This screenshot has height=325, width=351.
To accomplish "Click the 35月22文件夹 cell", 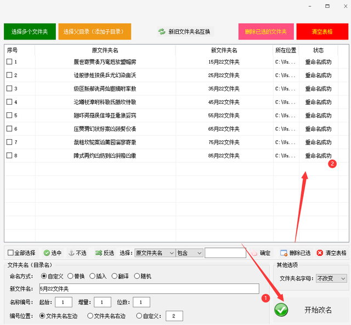I will (x=224, y=89).
